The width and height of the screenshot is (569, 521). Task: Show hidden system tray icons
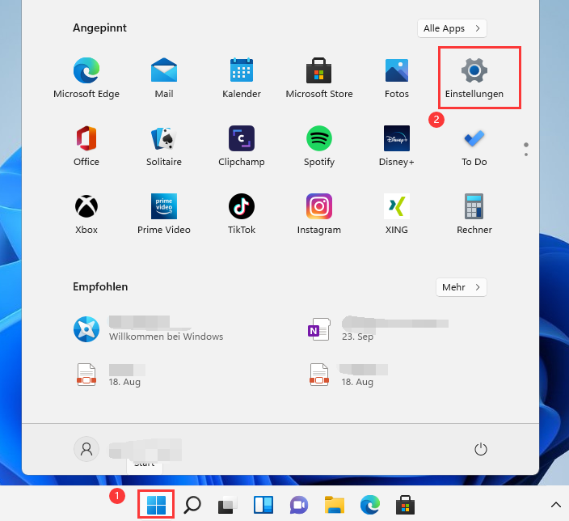point(556,505)
